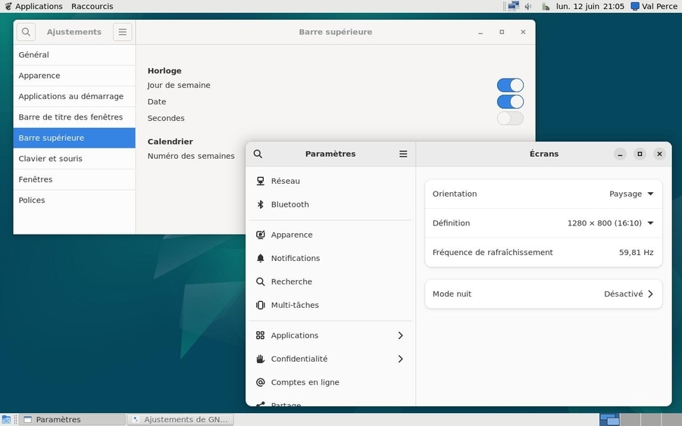Open the hamburger menu in Paramètres

click(x=403, y=154)
